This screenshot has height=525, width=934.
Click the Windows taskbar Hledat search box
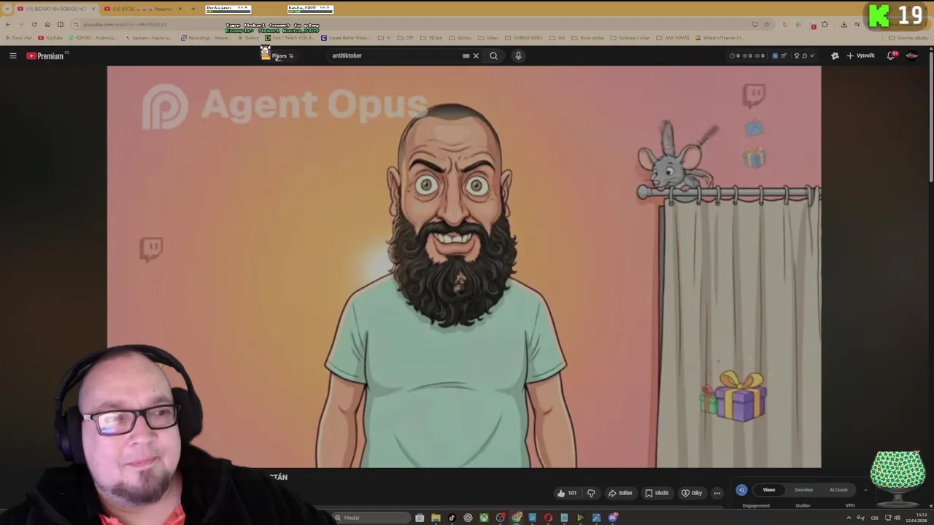pos(372,518)
